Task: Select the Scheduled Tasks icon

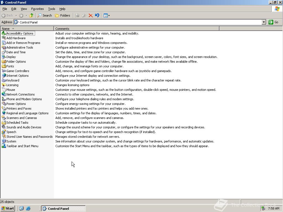Action: pos(4,122)
